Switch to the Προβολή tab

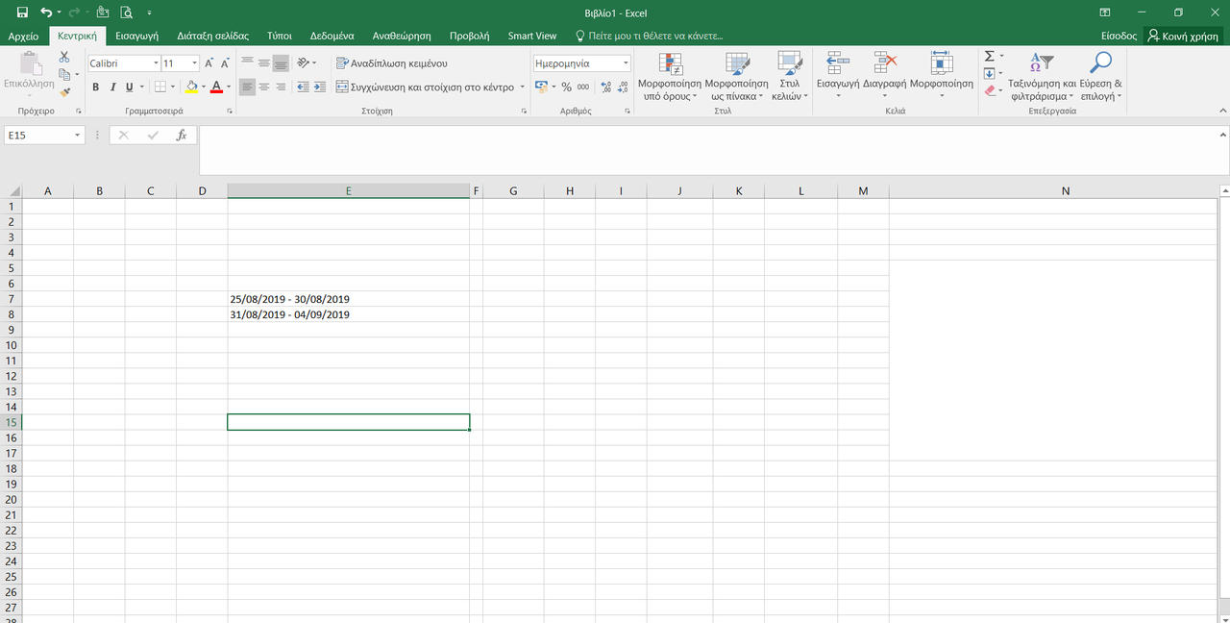pos(469,36)
